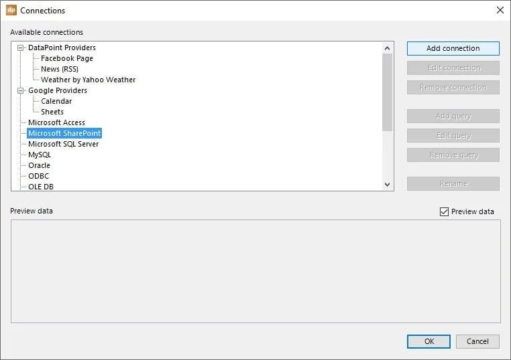The height and width of the screenshot is (360, 511).
Task: Click the Edit connection button
Action: pyautogui.click(x=453, y=68)
